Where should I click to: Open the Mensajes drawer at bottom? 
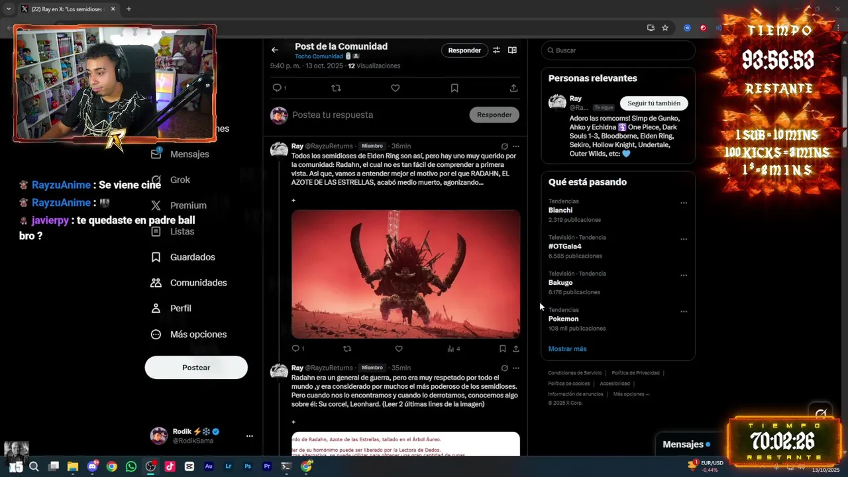687,445
